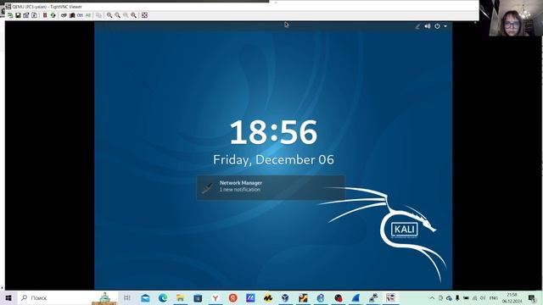The height and width of the screenshot is (305, 543).
Task: Switch TightVNC viewer to full screen
Action: point(145,15)
